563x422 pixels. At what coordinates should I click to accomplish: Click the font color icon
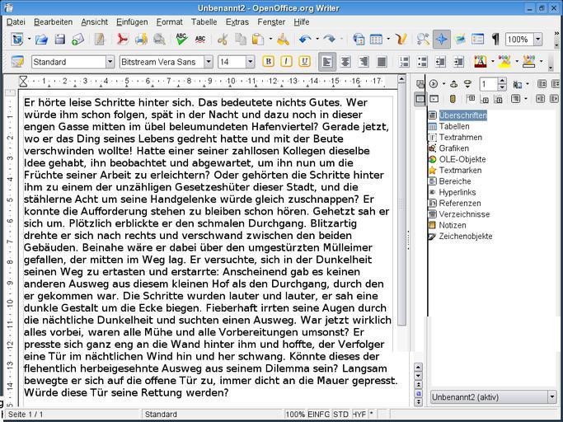click(x=479, y=62)
